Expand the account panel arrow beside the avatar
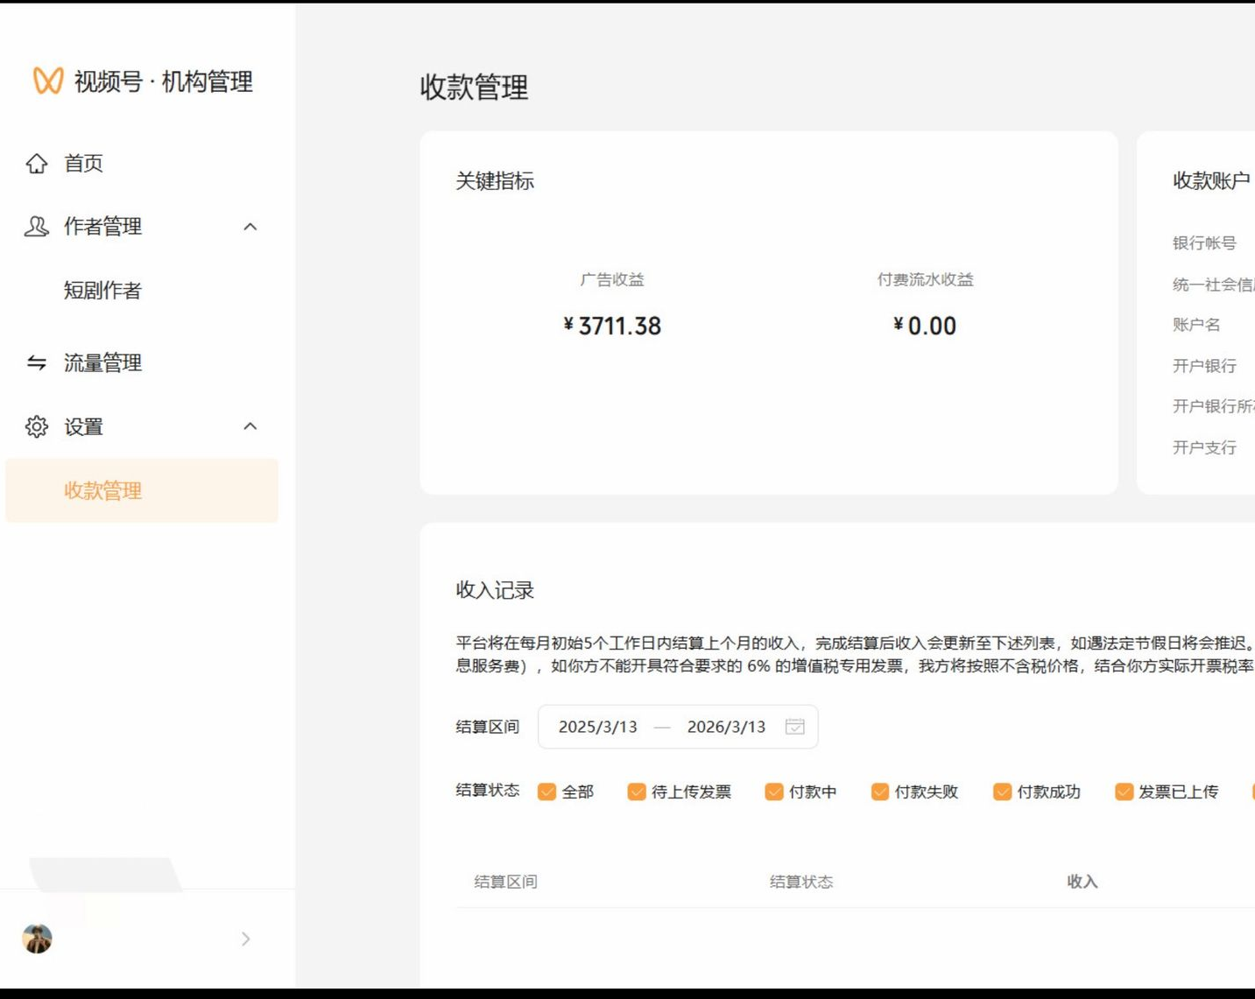The height and width of the screenshot is (999, 1255). click(246, 939)
